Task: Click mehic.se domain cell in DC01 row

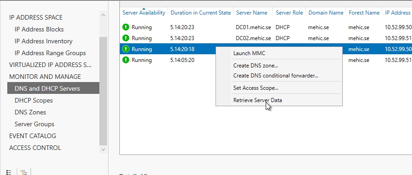Action: point(319,27)
